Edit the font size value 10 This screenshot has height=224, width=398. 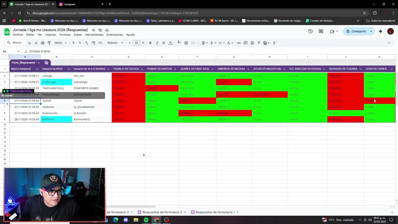tap(136, 43)
